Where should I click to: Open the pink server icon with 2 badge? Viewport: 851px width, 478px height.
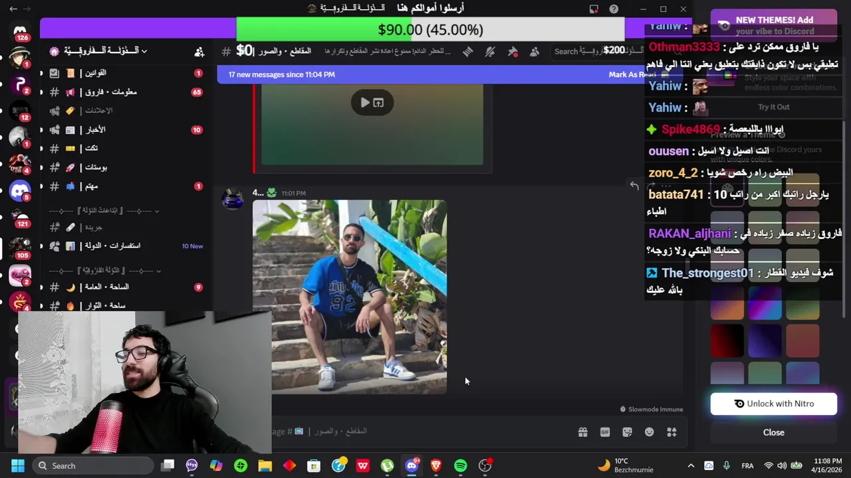pos(20,274)
